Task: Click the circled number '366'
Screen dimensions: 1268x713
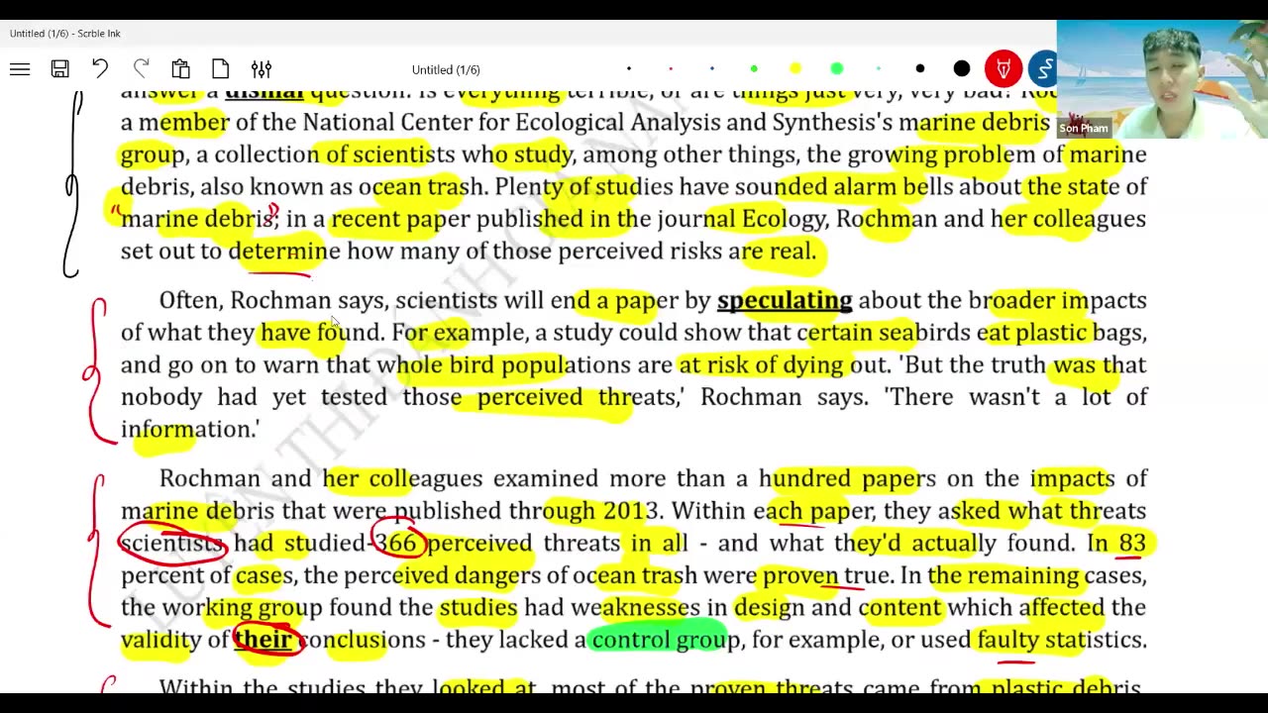Action: [x=396, y=543]
